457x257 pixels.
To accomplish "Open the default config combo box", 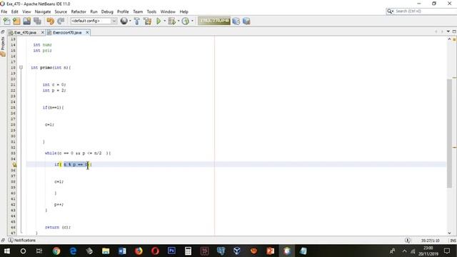I will [x=94, y=21].
